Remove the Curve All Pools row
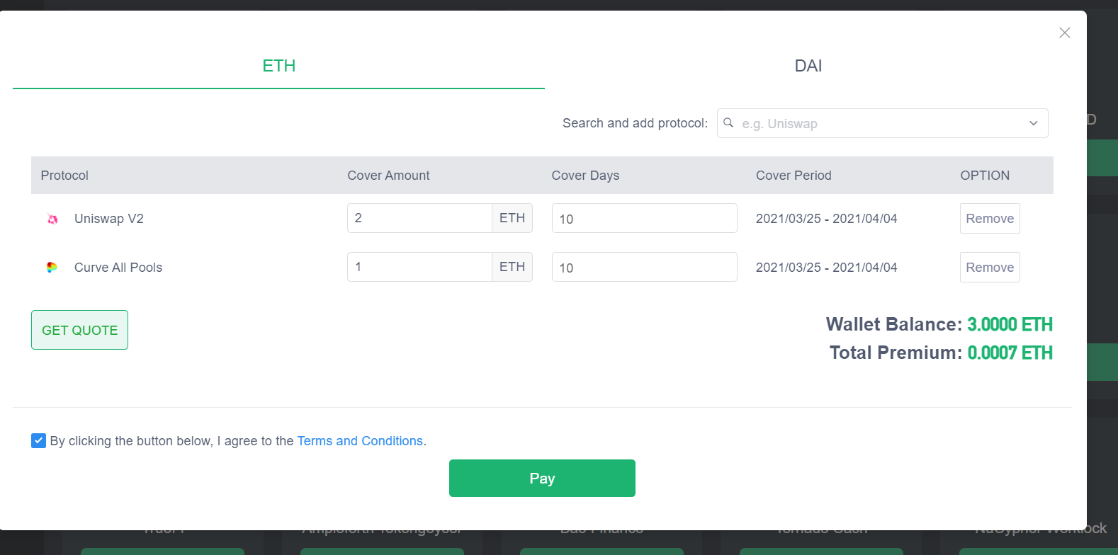 (990, 267)
